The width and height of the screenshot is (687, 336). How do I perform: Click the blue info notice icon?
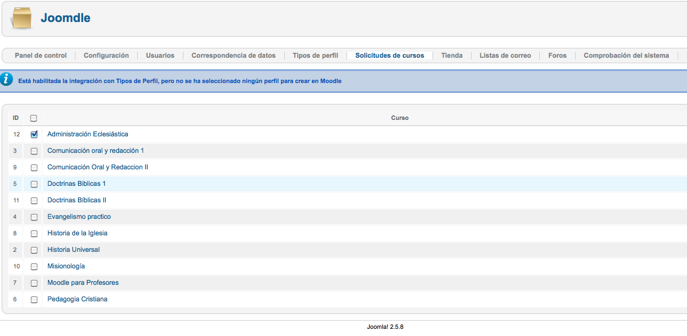7,80
